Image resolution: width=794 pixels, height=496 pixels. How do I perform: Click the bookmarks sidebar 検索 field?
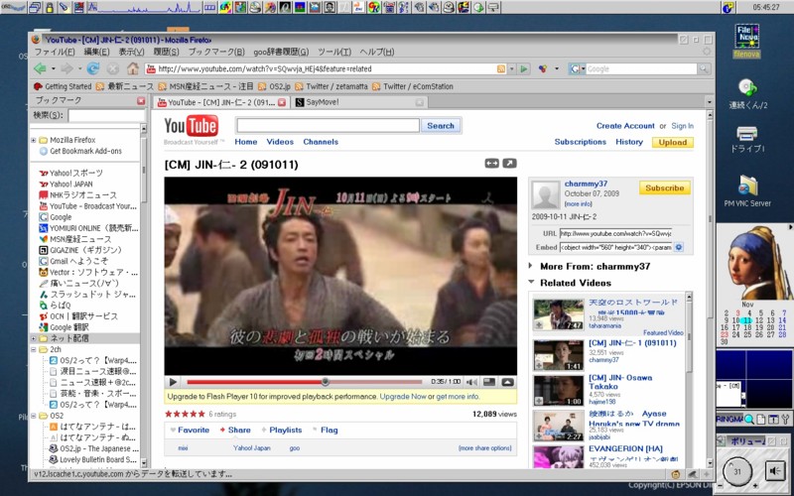coord(106,116)
